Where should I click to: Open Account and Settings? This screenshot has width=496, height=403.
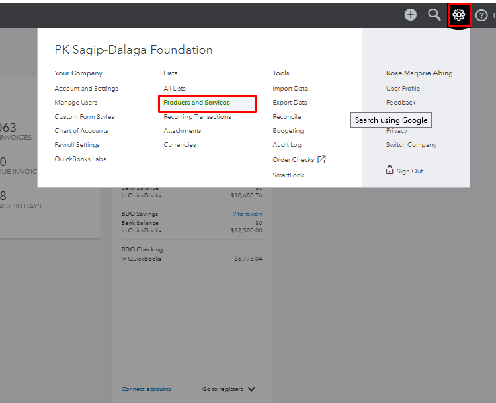[x=86, y=89]
